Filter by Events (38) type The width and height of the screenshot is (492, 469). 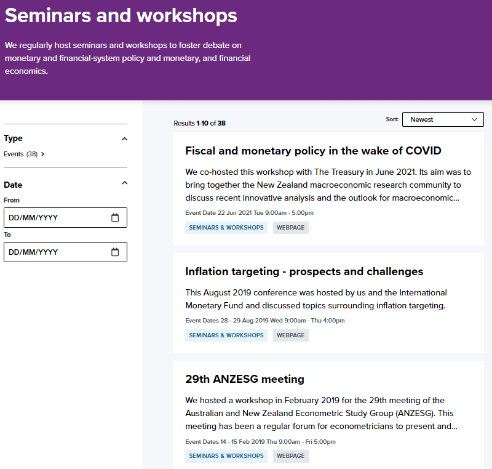click(21, 154)
